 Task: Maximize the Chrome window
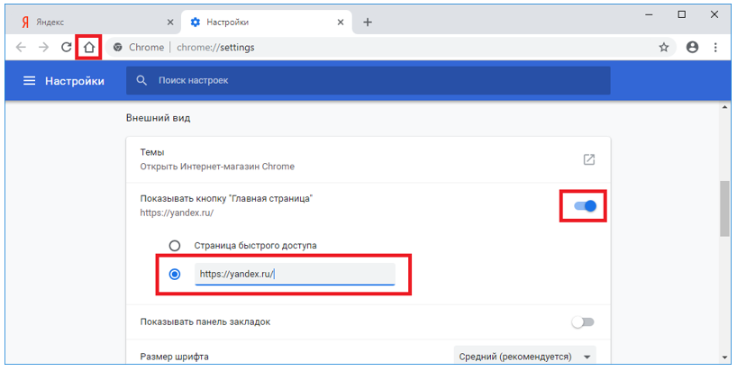point(681,15)
